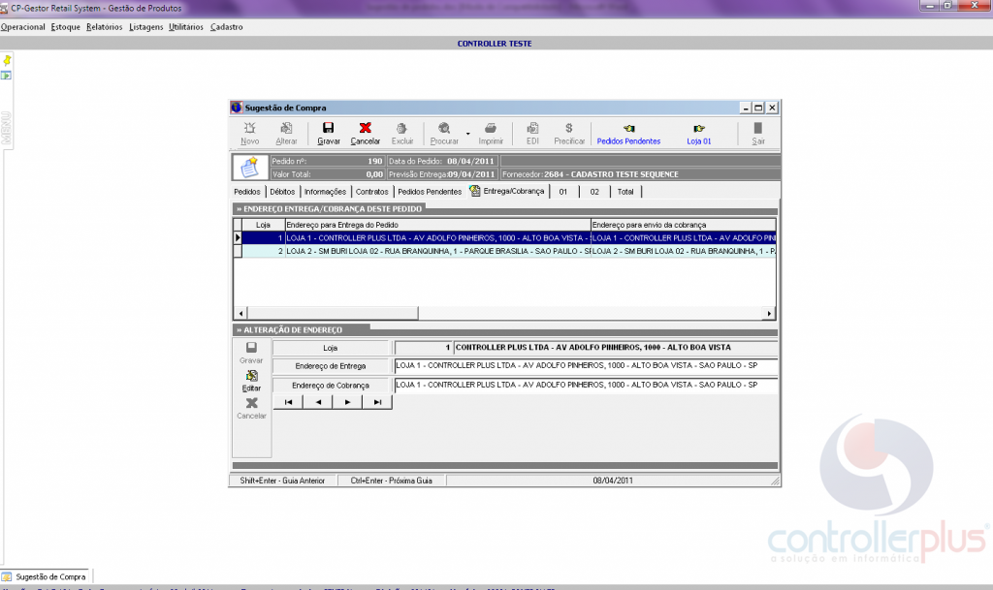Click the Excluir toolbar icon
Image resolution: width=993 pixels, height=590 pixels.
tap(401, 129)
